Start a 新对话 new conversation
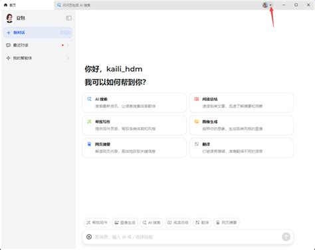 tap(38, 33)
